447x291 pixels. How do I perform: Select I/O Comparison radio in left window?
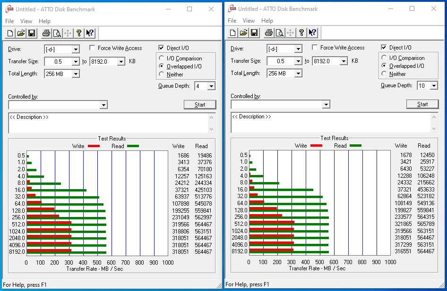pyautogui.click(x=161, y=58)
